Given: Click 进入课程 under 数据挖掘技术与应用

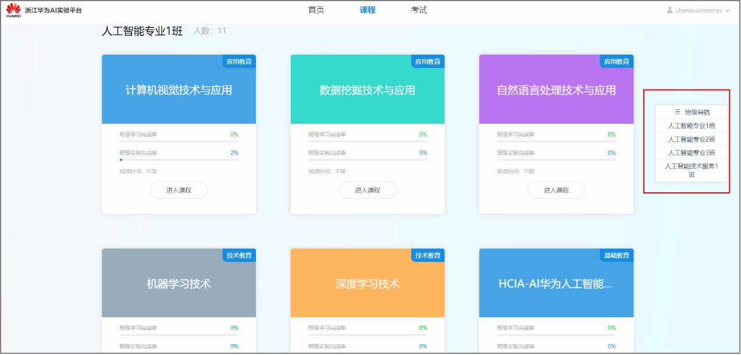Looking at the screenshot, I should coord(368,190).
